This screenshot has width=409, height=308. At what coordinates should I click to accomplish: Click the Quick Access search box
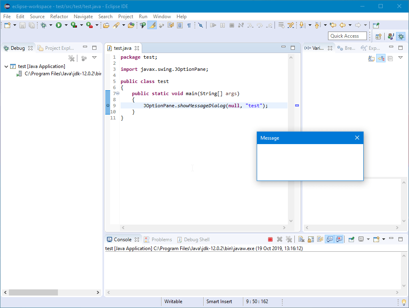pos(347,36)
